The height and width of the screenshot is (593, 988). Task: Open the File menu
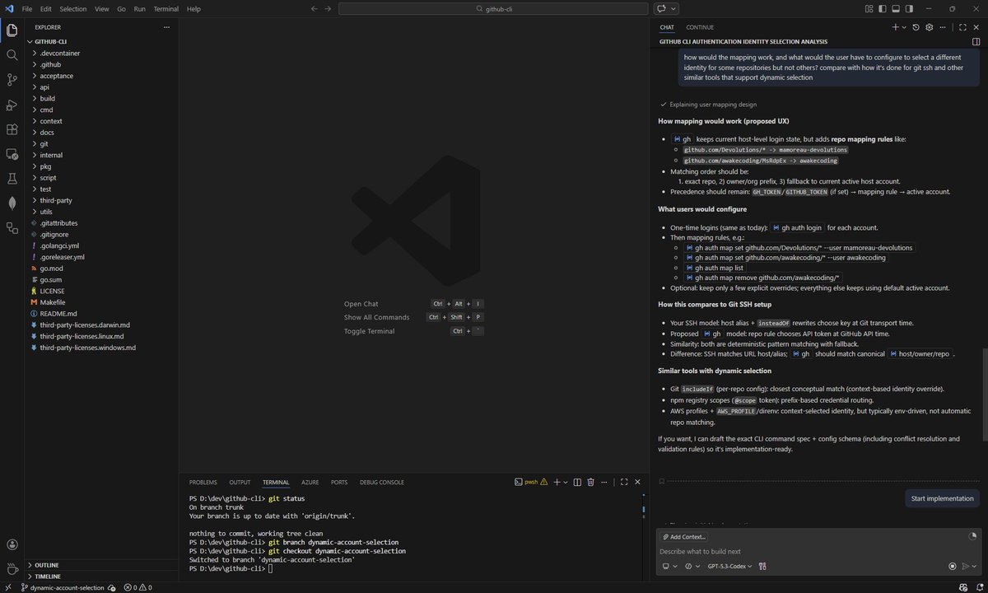point(27,8)
